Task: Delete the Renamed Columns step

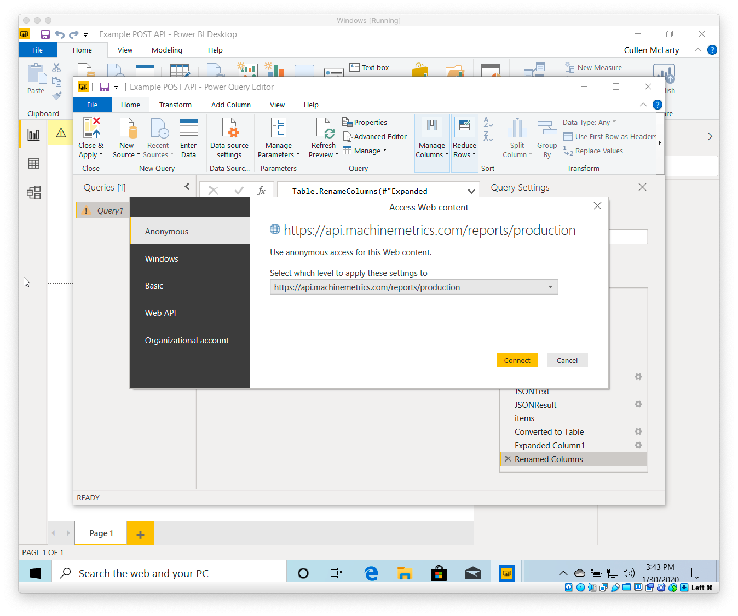Action: [x=508, y=459]
